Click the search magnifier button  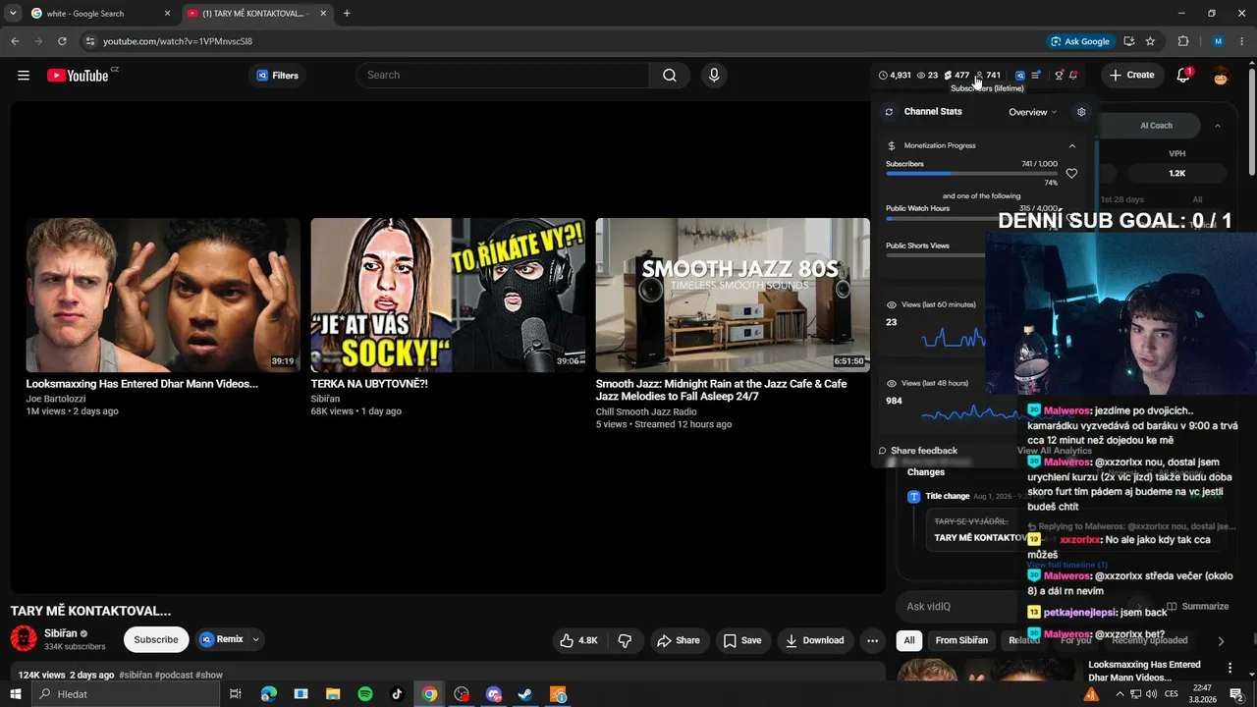[670, 76]
